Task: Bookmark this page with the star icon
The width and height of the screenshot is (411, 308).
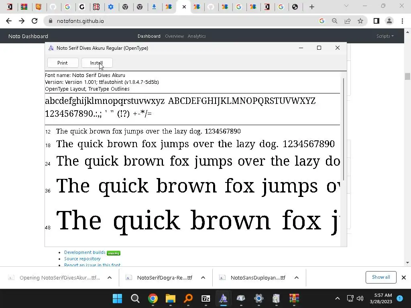Action: [x=360, y=21]
